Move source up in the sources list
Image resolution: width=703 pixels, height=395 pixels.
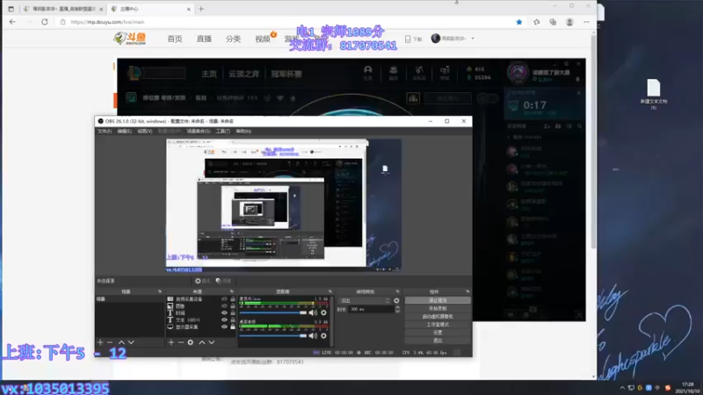(x=202, y=342)
